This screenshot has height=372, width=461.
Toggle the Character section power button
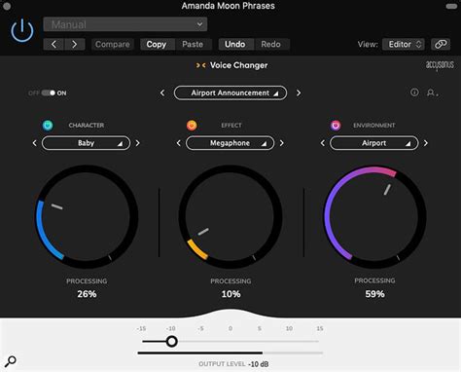(x=48, y=126)
